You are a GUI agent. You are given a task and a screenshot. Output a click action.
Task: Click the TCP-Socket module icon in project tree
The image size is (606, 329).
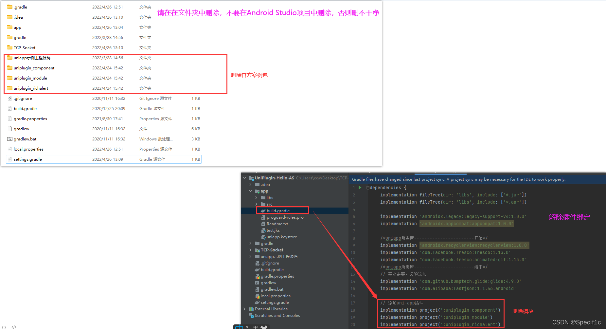257,250
